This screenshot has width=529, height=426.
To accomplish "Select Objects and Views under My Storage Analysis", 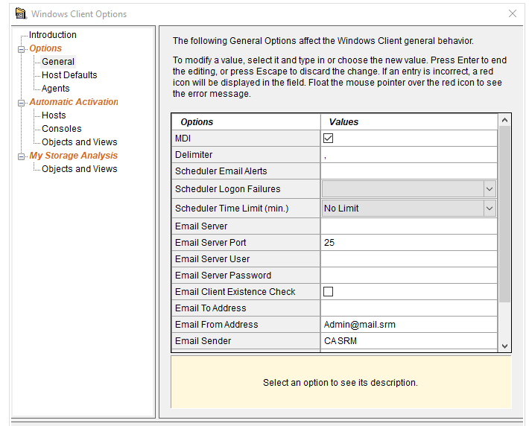I will coord(79,169).
